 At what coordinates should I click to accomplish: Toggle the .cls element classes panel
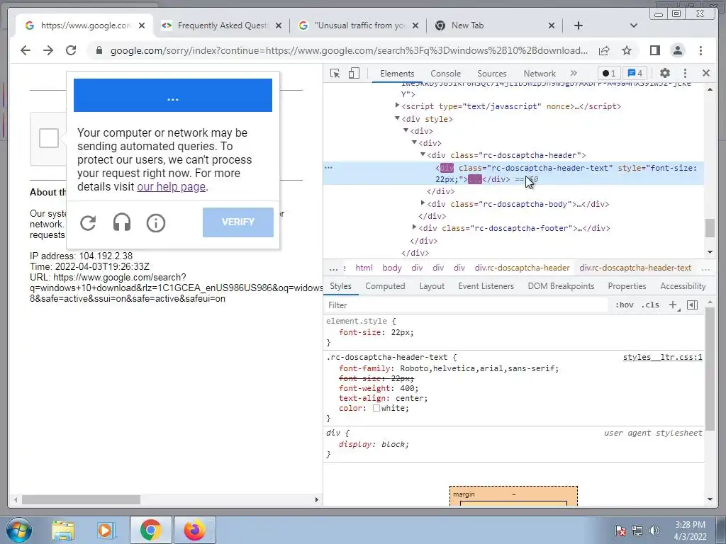[x=650, y=305]
